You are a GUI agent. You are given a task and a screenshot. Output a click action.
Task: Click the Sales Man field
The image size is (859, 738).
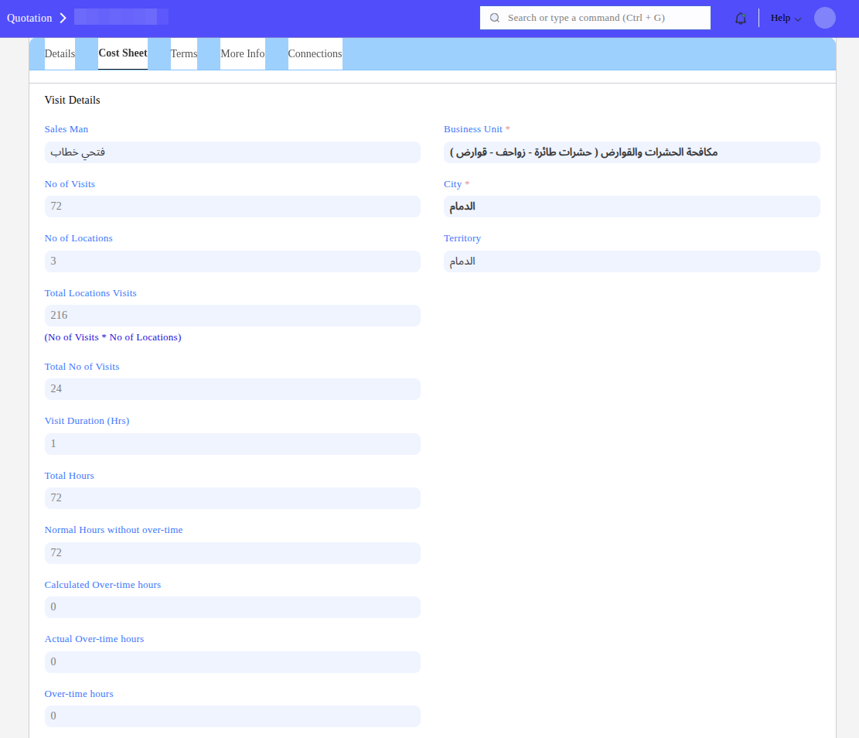pos(232,152)
